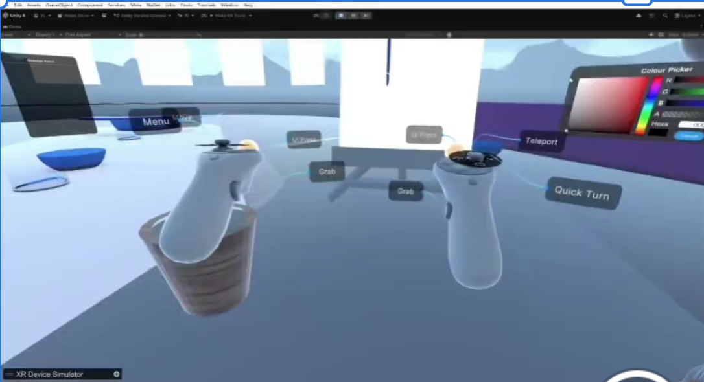
Task: Click the UI Press label on right controller
Action: coord(424,135)
